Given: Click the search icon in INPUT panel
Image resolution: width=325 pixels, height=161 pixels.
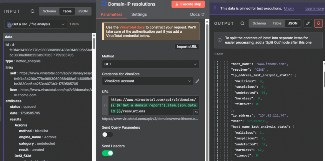Looking at the screenshot, I should tap(33, 11).
